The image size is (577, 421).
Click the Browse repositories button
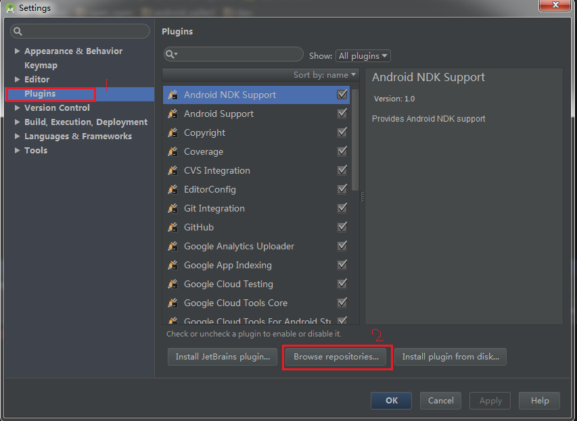click(336, 357)
